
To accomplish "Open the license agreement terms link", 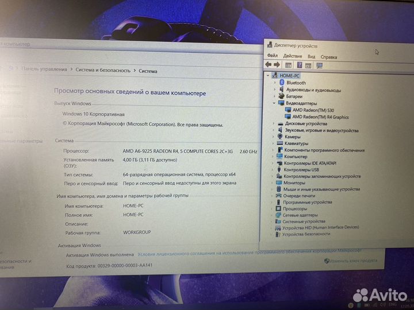I will click(x=250, y=252).
